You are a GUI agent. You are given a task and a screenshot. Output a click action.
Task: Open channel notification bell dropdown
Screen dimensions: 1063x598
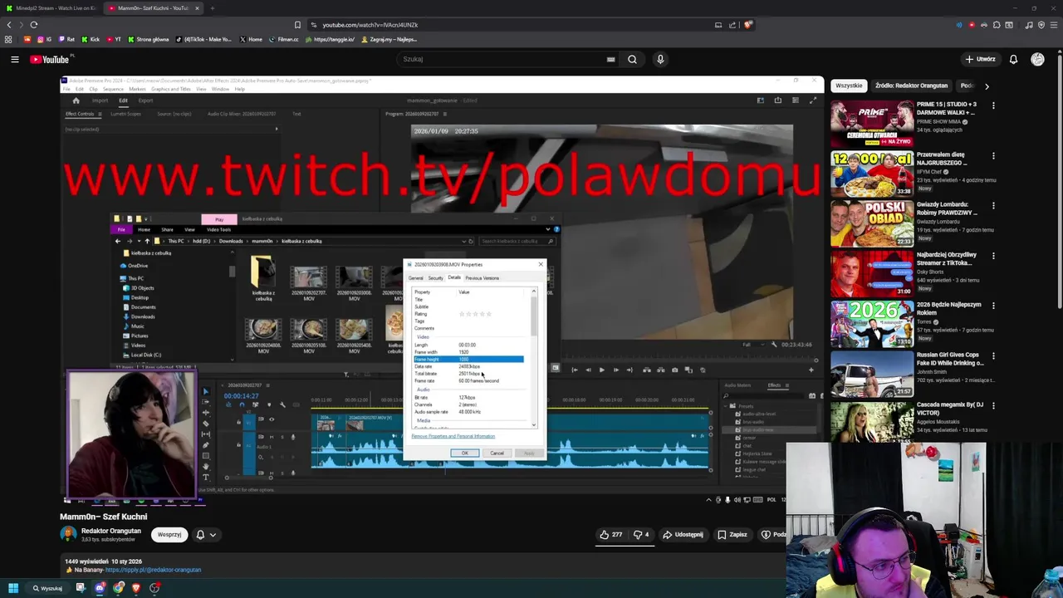(205, 535)
